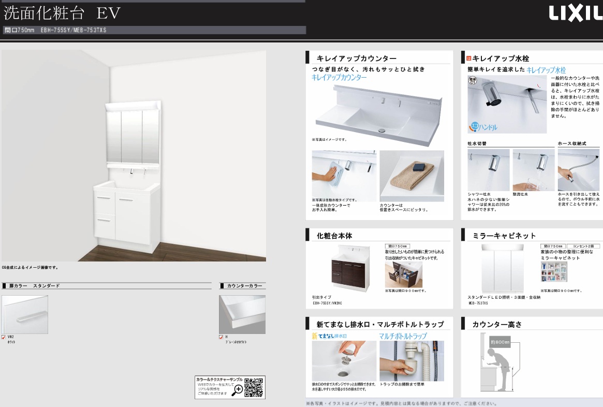
Task: Click the blue ハンドル handle badge
Action: point(483,126)
